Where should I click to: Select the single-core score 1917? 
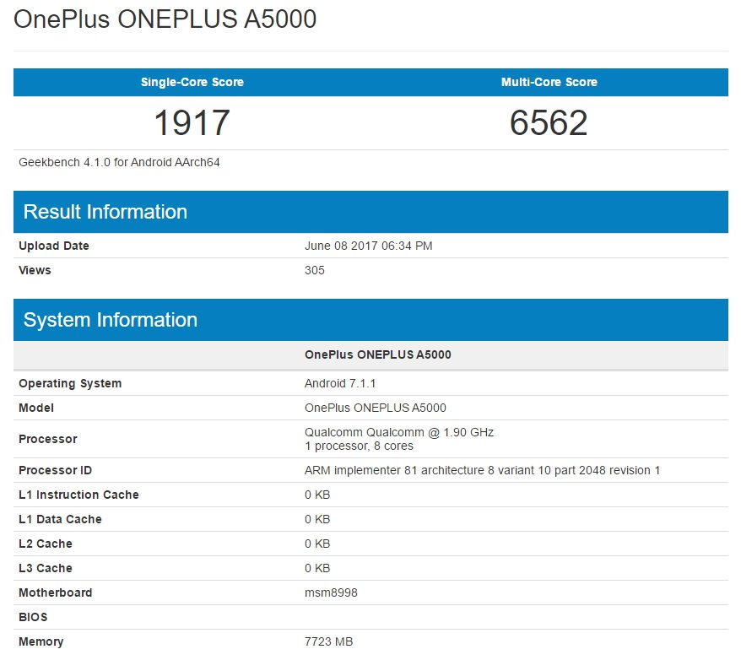point(192,123)
